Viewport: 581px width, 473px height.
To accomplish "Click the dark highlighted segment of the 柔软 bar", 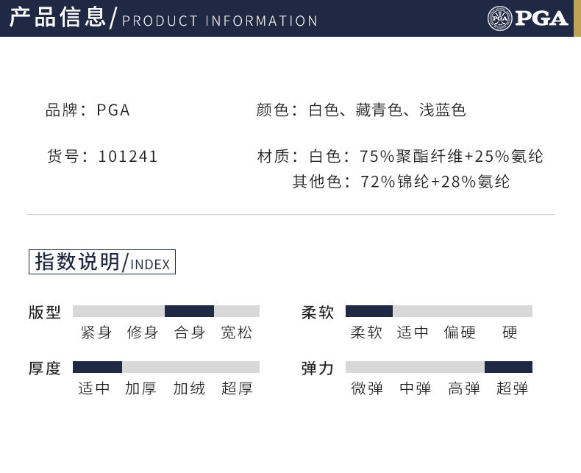I will point(368,311).
